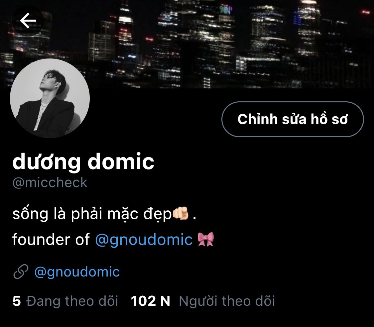Image resolution: width=374 pixels, height=327 pixels.
Task: Tap the @gnoudomic mention in bio
Action: (x=144, y=240)
